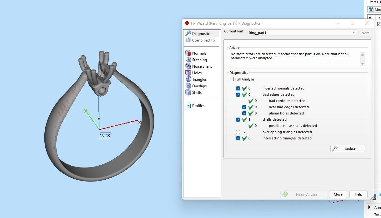Open Diagnostics page in Fix Wizard sidebar
Viewport: 381px width, 218px height.
(x=202, y=33)
